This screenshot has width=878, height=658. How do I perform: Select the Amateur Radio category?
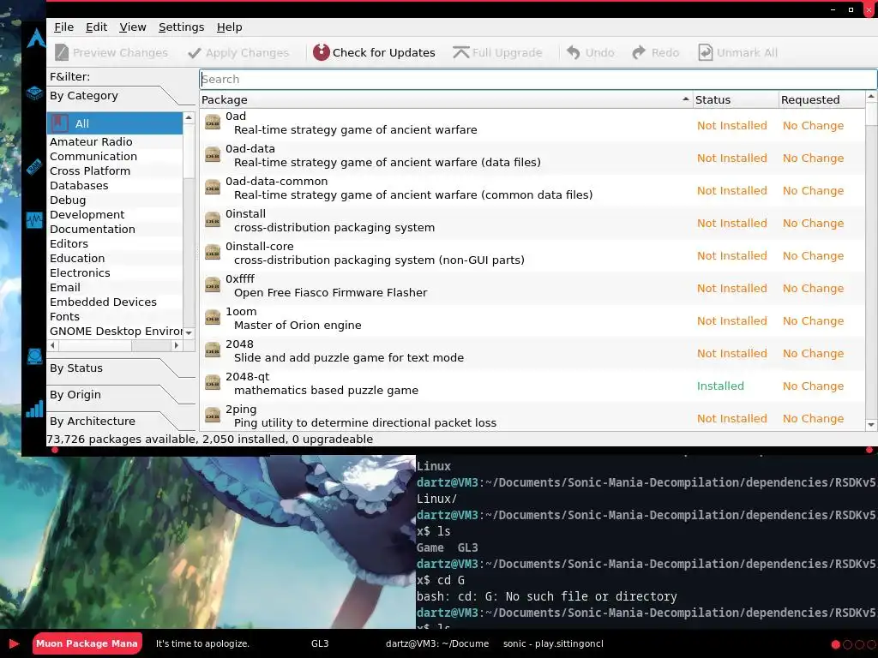pyautogui.click(x=115, y=141)
